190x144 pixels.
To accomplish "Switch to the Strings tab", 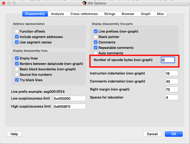I will [110, 14].
